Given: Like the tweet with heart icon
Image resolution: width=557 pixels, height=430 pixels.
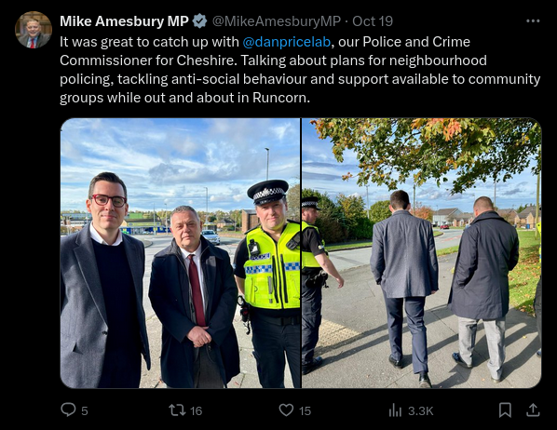Looking at the screenshot, I should click(x=286, y=410).
